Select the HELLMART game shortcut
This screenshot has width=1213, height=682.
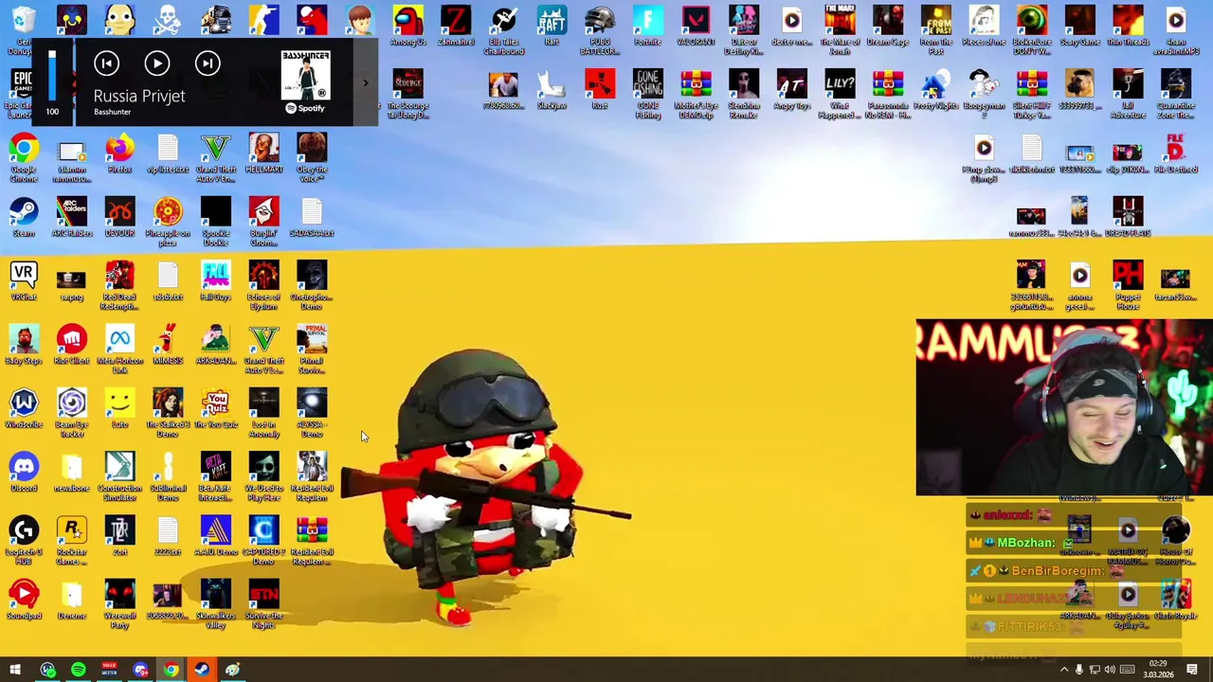263,155
